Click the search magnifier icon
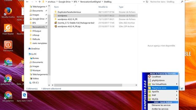 (x=182, y=2)
